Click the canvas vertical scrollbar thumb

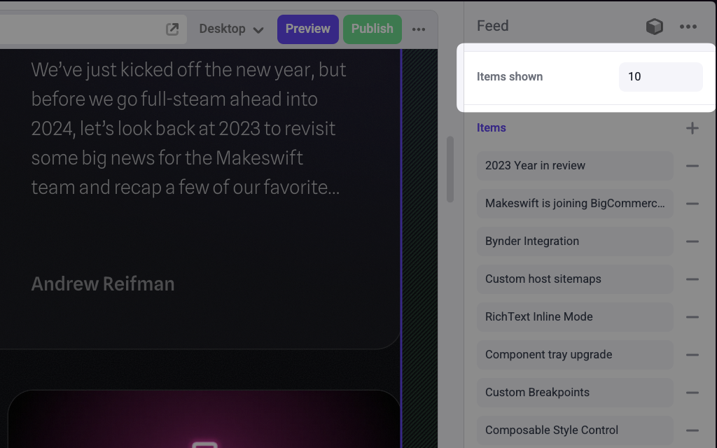(450, 169)
